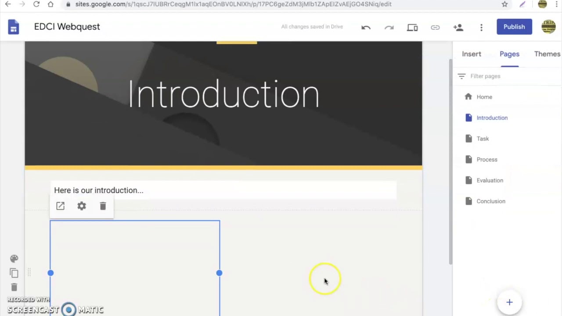The image size is (562, 316).
Task: Delete the section with the trash icon
Action: (14, 287)
